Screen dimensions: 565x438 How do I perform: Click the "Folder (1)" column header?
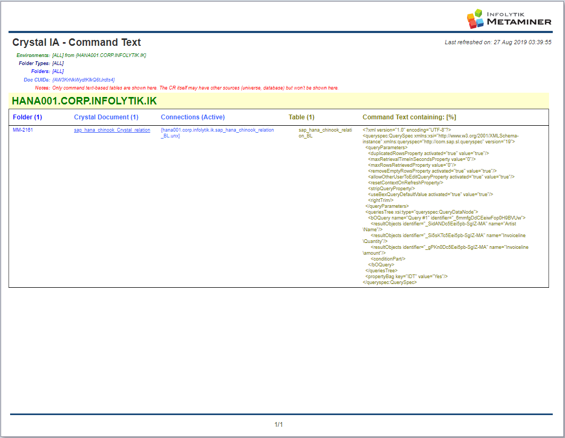[27, 117]
